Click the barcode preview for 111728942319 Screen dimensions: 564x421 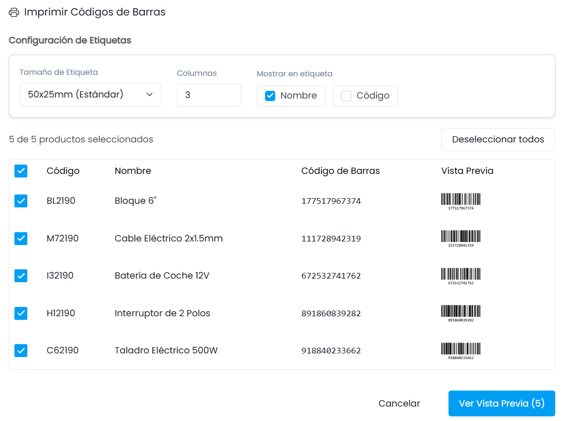(x=461, y=239)
